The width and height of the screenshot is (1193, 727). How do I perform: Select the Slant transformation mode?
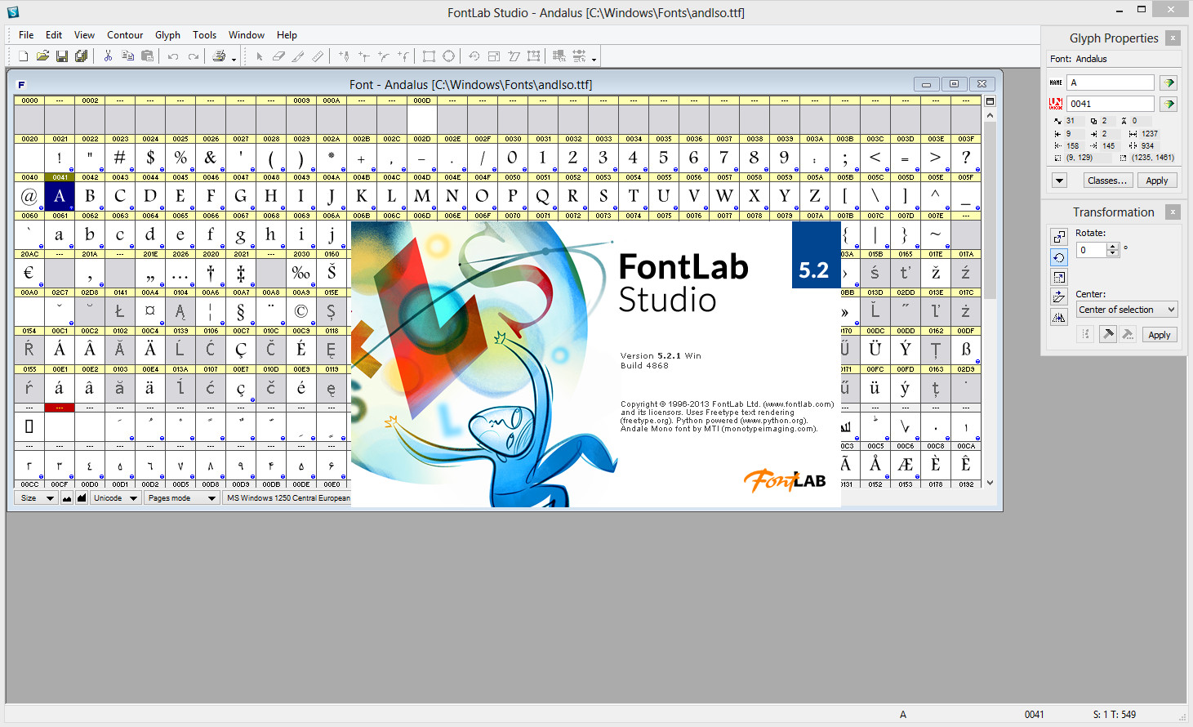1059,297
